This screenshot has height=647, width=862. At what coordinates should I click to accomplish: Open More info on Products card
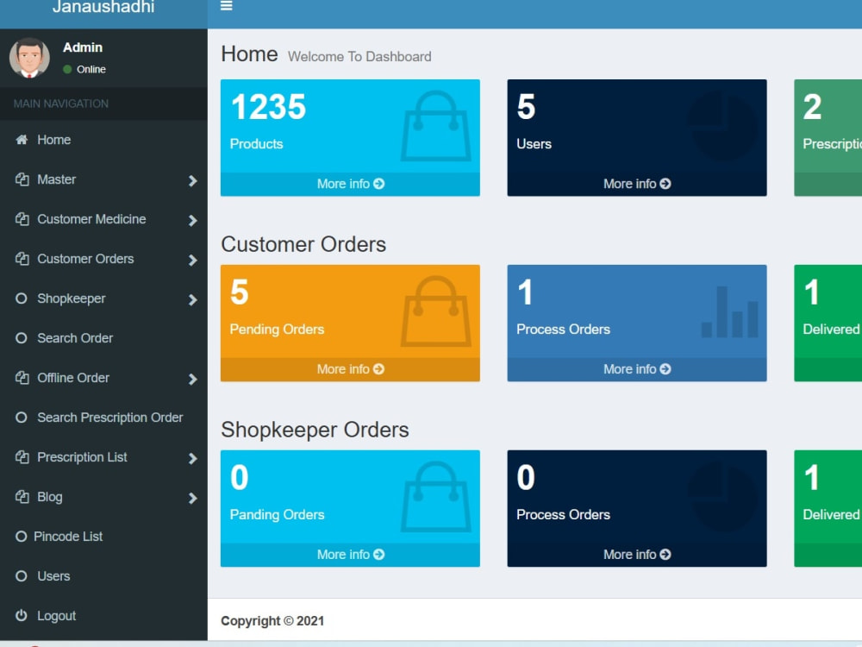(350, 184)
